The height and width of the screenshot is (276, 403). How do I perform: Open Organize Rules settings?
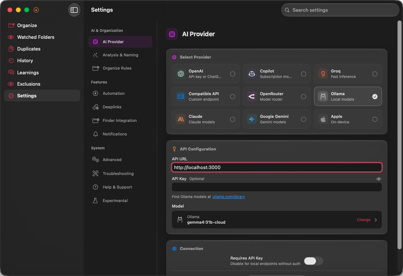(x=120, y=68)
